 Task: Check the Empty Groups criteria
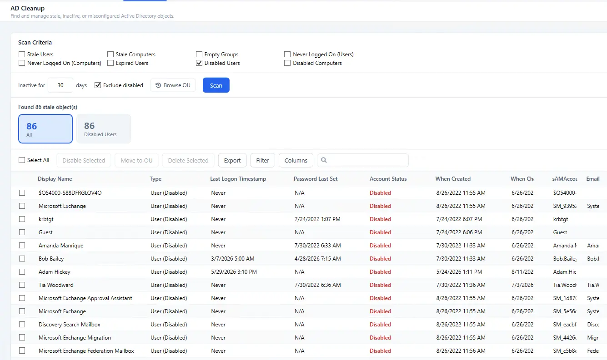(x=199, y=54)
